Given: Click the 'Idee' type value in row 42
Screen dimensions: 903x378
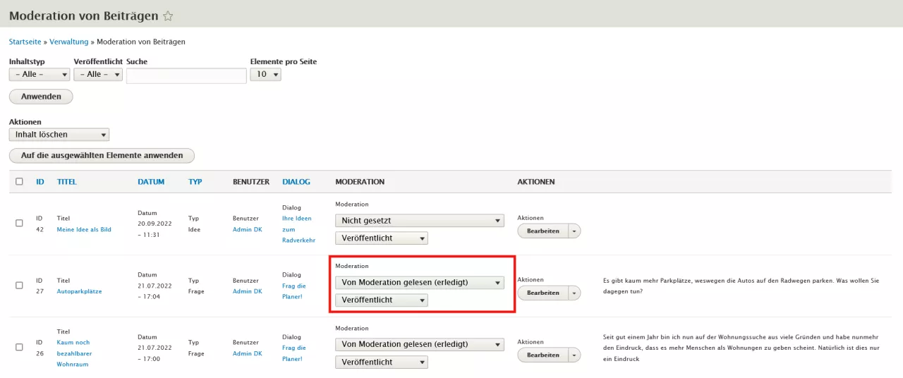Looking at the screenshot, I should pos(194,229).
